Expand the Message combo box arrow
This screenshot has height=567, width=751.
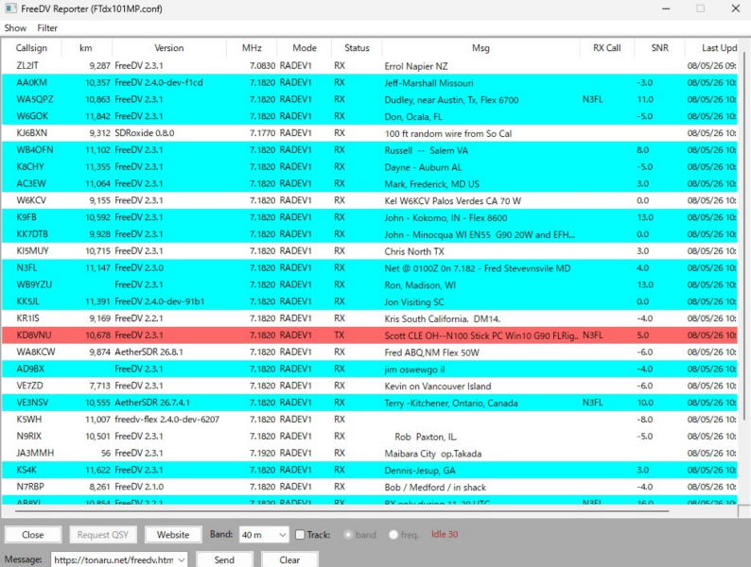pos(182,559)
